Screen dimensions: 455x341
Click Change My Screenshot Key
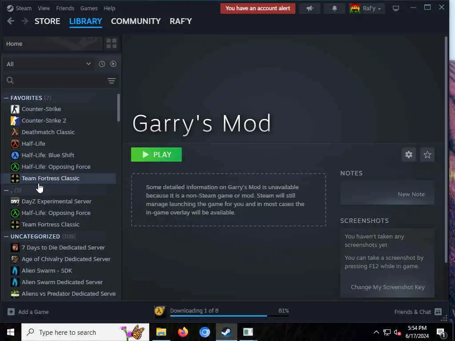point(387,287)
